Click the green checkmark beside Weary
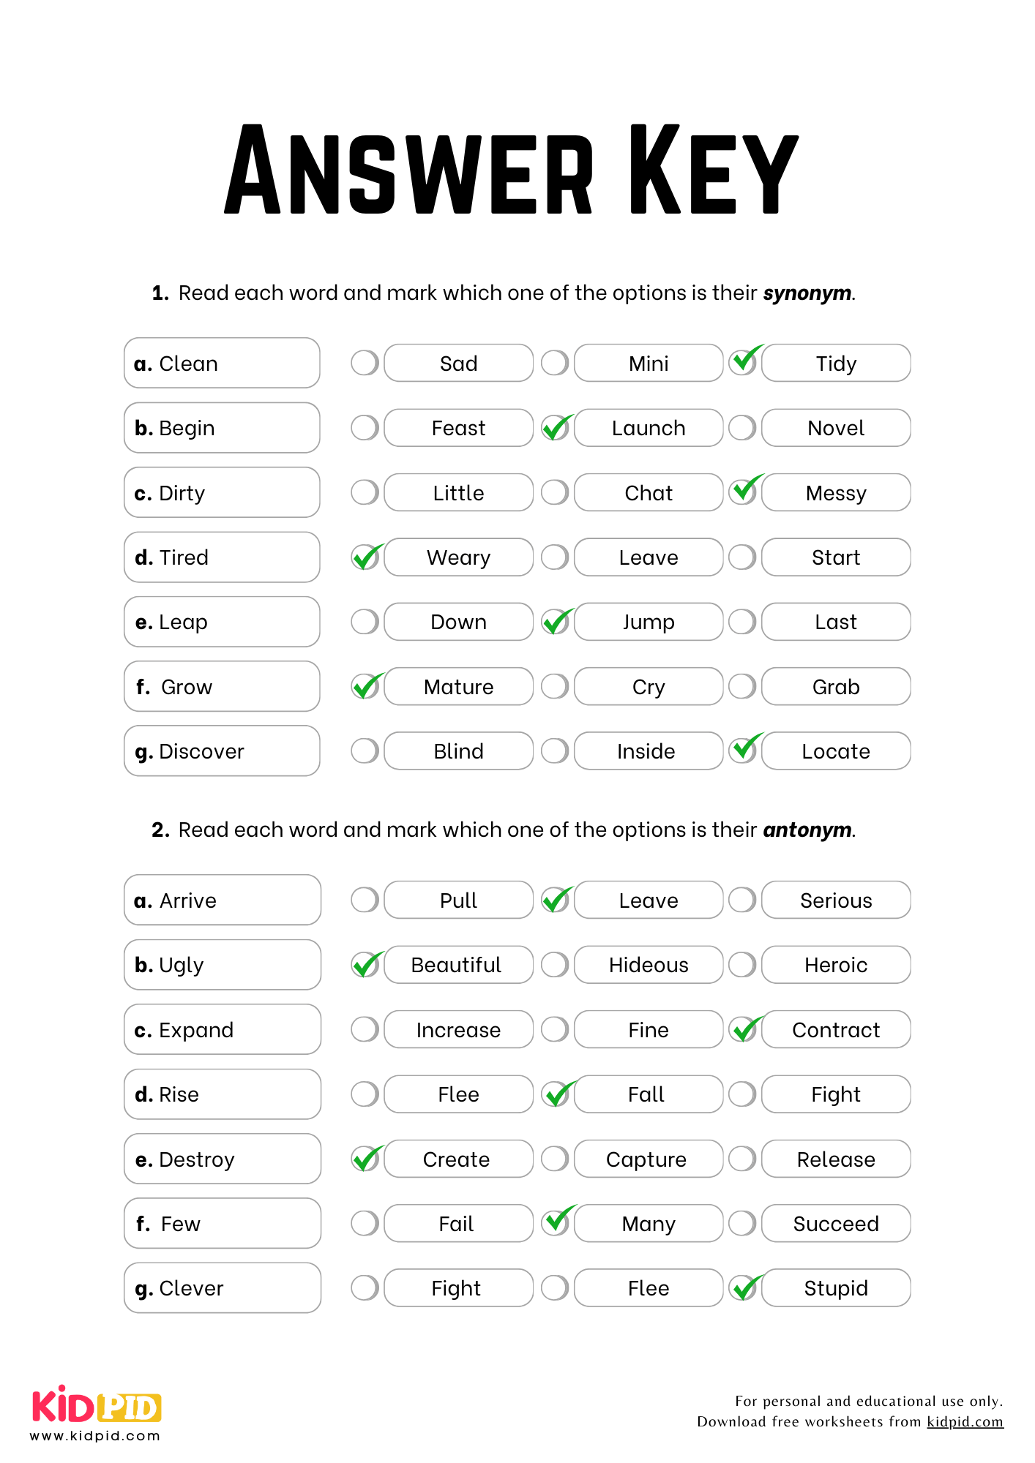1035x1463 pixels. coord(366,557)
